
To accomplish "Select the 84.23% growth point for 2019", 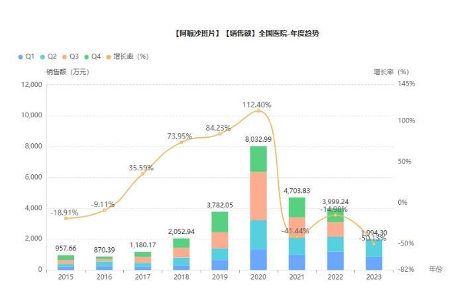I will [220, 134].
